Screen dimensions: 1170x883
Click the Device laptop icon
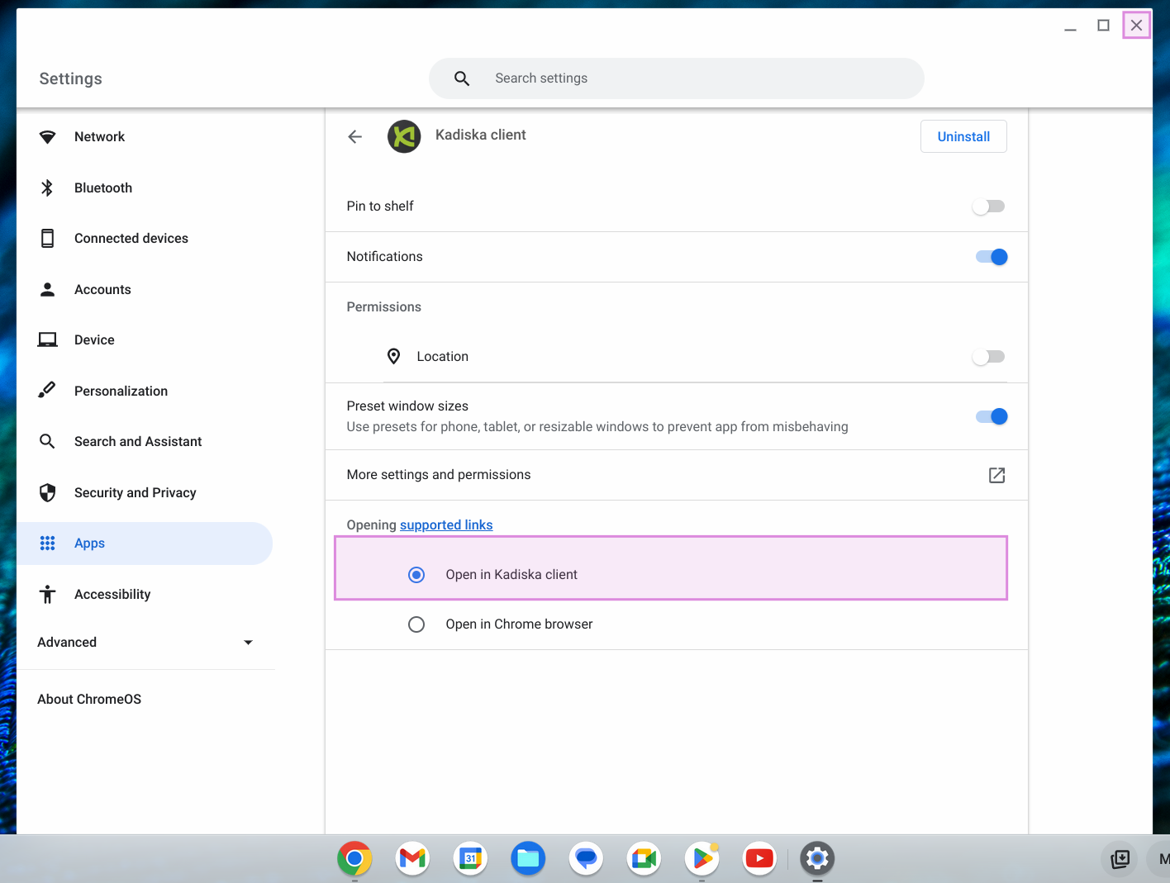tap(48, 340)
